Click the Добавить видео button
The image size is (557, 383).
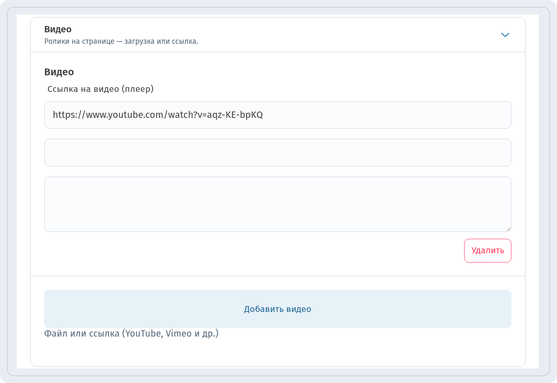click(278, 309)
